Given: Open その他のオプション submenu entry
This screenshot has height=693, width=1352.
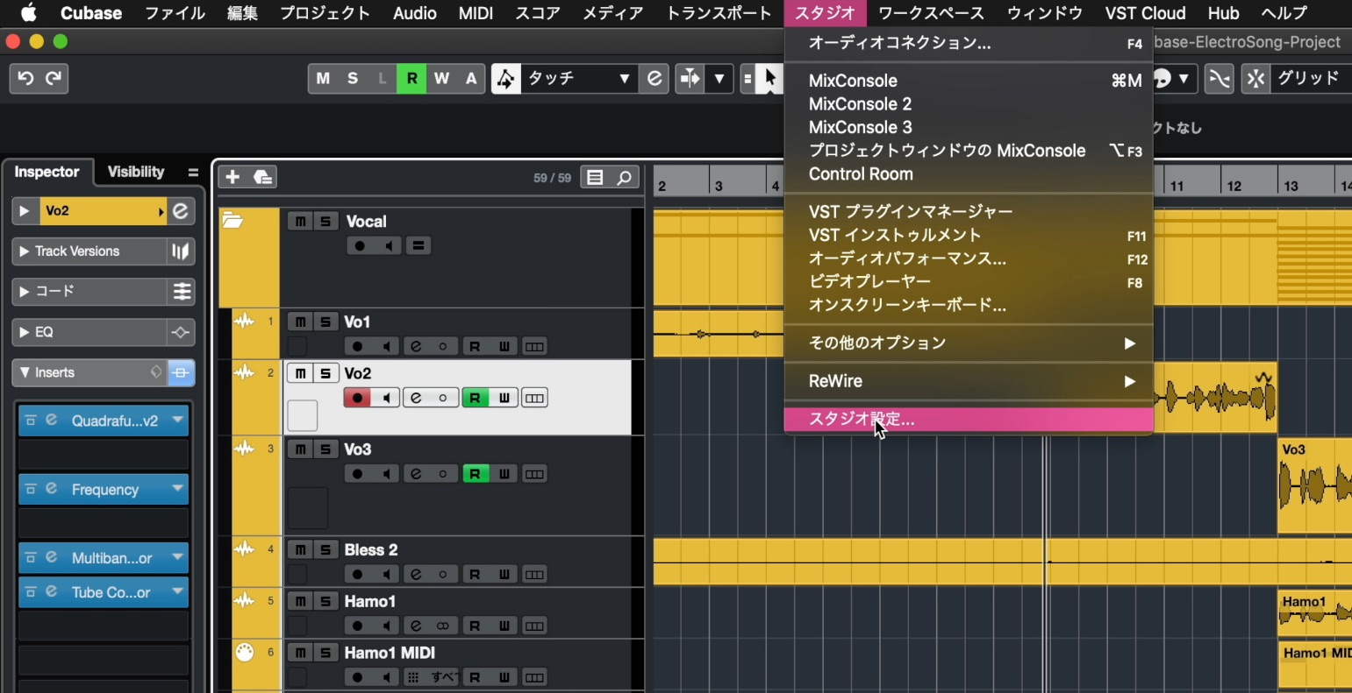Looking at the screenshot, I should coord(968,343).
